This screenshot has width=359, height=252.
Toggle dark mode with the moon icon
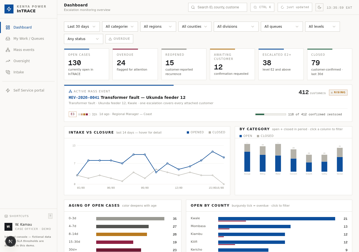319,7
